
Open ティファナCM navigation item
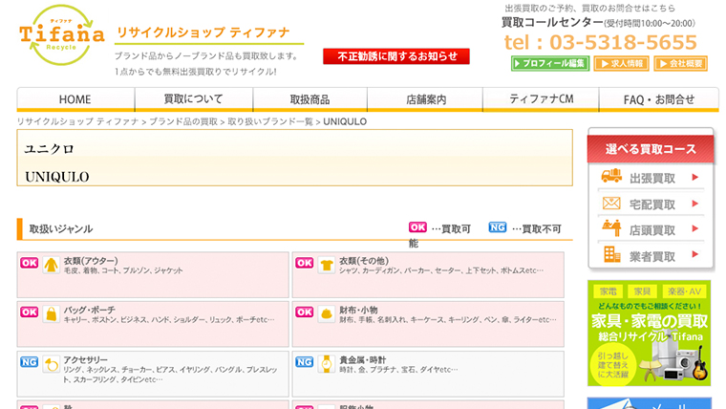click(541, 99)
